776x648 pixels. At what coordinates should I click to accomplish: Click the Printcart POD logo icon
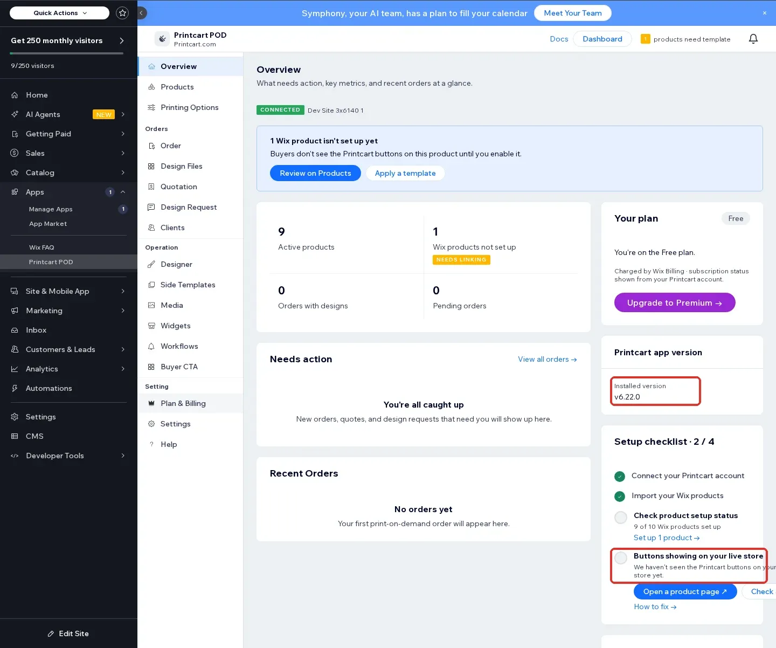click(162, 39)
